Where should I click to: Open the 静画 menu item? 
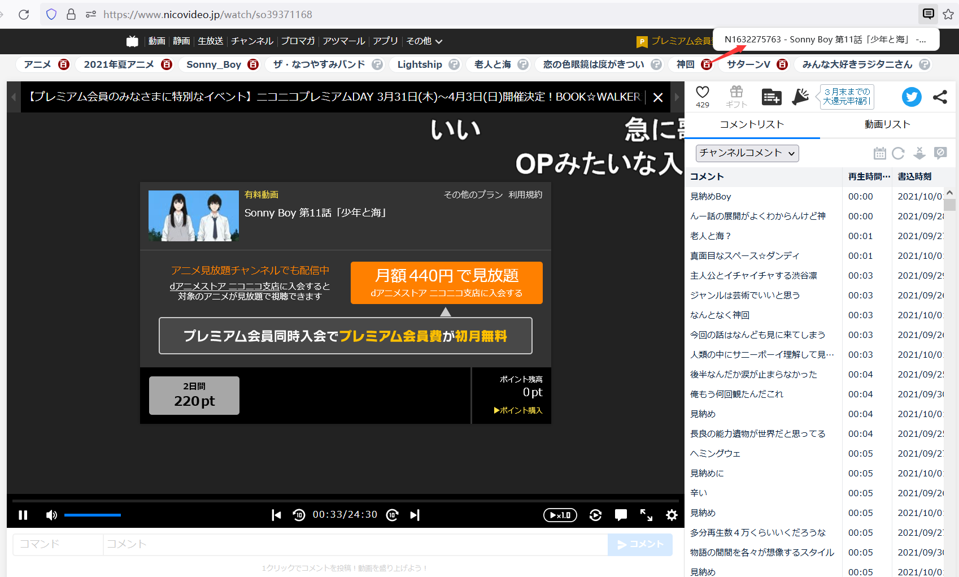(x=181, y=41)
